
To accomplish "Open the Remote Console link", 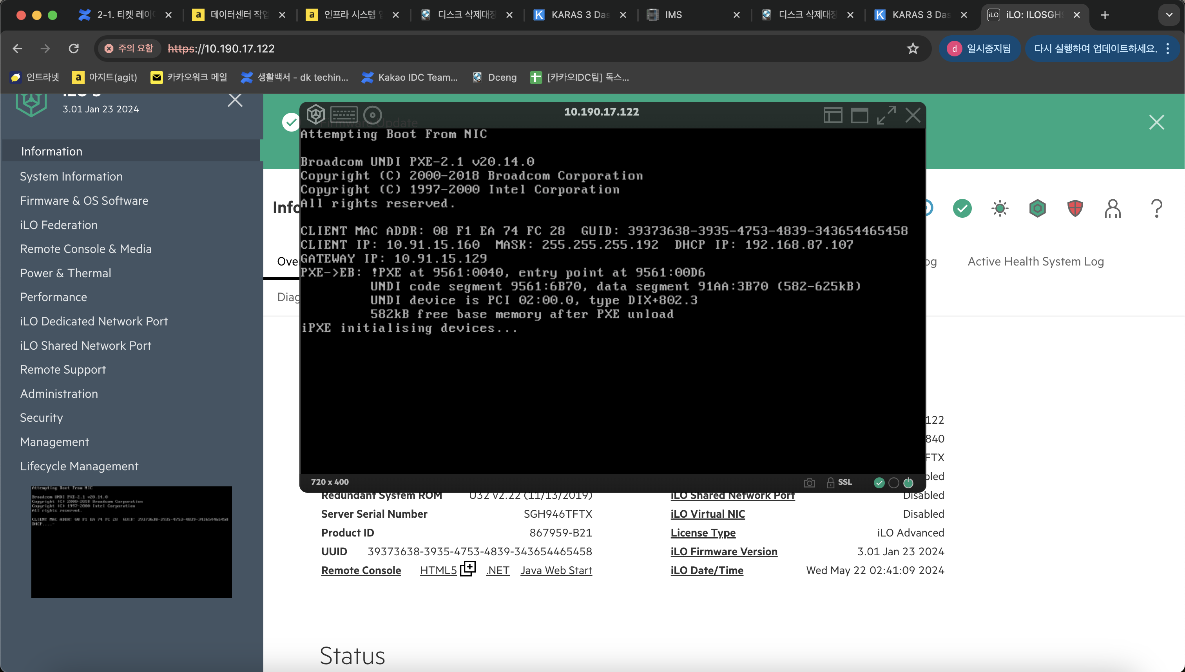I will click(x=361, y=570).
